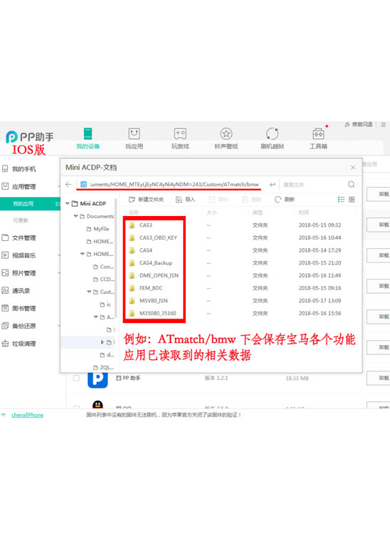Collapse the Cust... tree node
The width and height of the screenshot is (390, 554).
coord(89,292)
